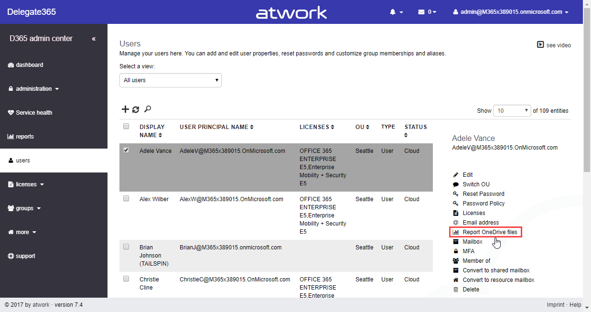Click AlexW@M365x389015.OnMicrosoft.com cell

(x=231, y=199)
